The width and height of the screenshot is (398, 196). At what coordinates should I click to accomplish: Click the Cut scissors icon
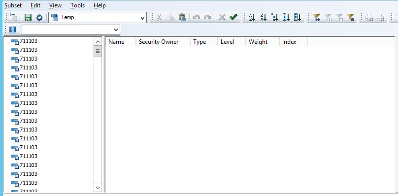pos(159,17)
